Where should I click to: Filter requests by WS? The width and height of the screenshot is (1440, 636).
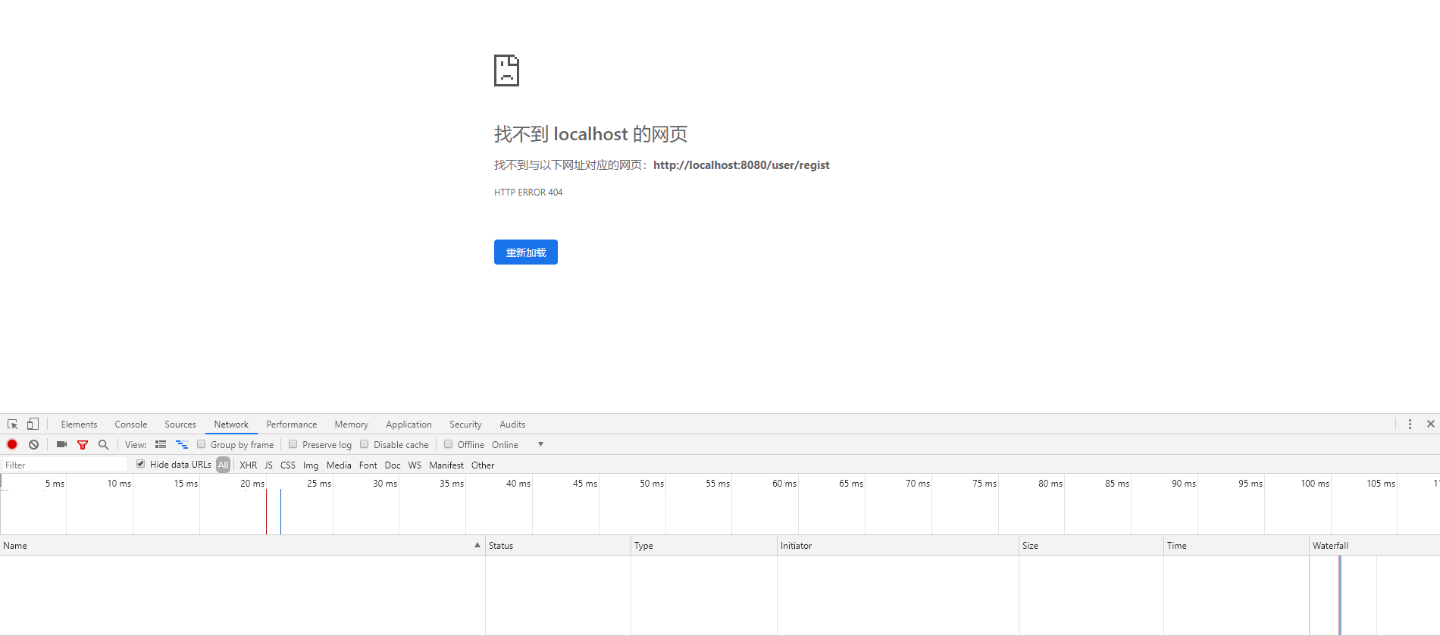pos(415,465)
